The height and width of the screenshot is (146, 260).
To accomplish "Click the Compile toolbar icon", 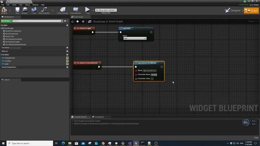I will coord(4,10).
